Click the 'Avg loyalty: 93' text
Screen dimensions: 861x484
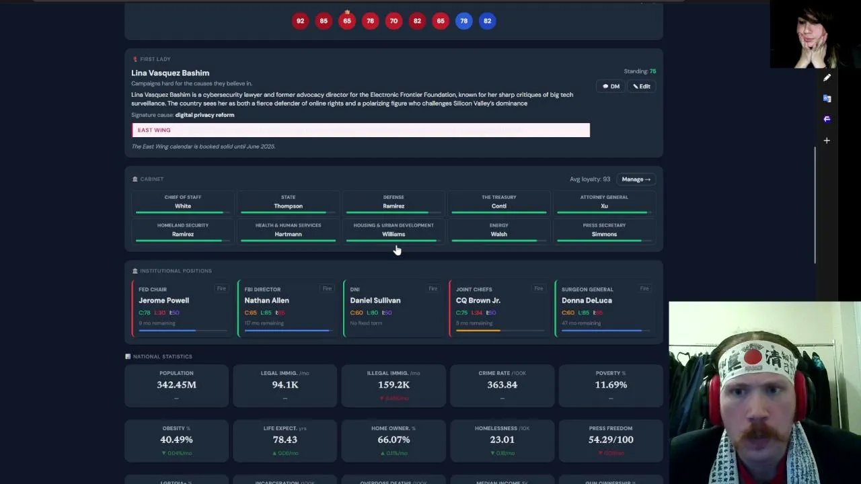coord(590,179)
